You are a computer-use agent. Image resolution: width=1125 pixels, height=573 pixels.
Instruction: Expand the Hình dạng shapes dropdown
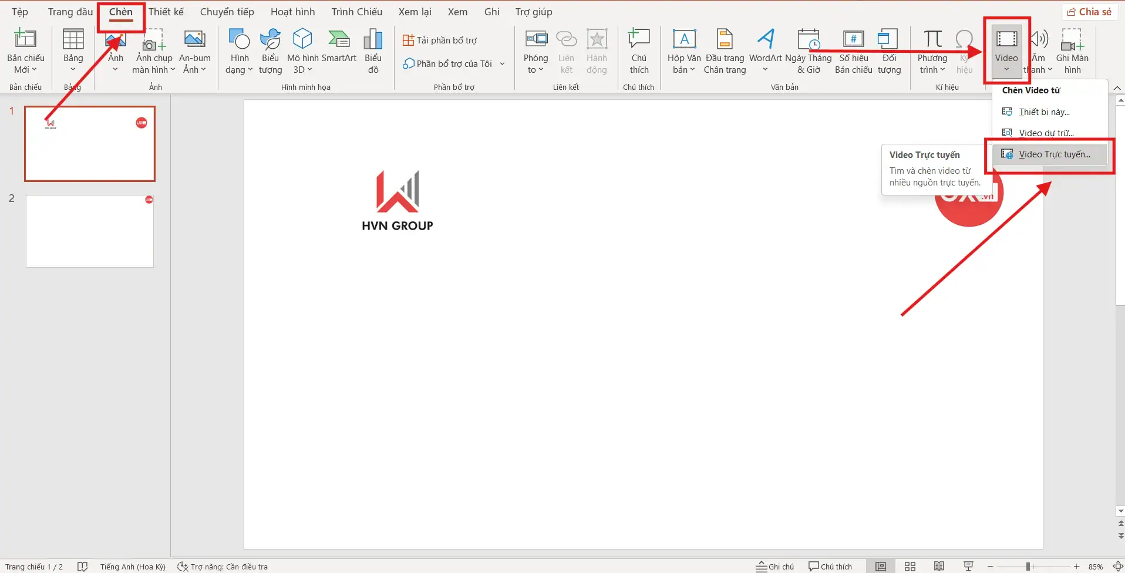click(x=239, y=63)
